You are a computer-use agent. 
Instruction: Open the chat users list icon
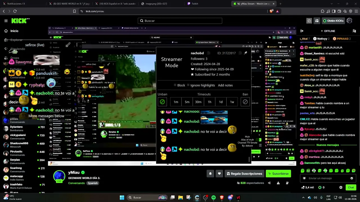click(354, 31)
